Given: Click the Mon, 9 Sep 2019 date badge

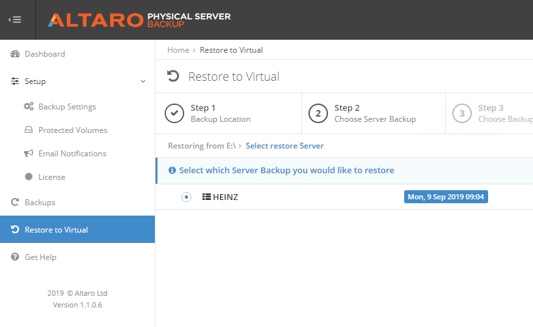Looking at the screenshot, I should pos(446,197).
